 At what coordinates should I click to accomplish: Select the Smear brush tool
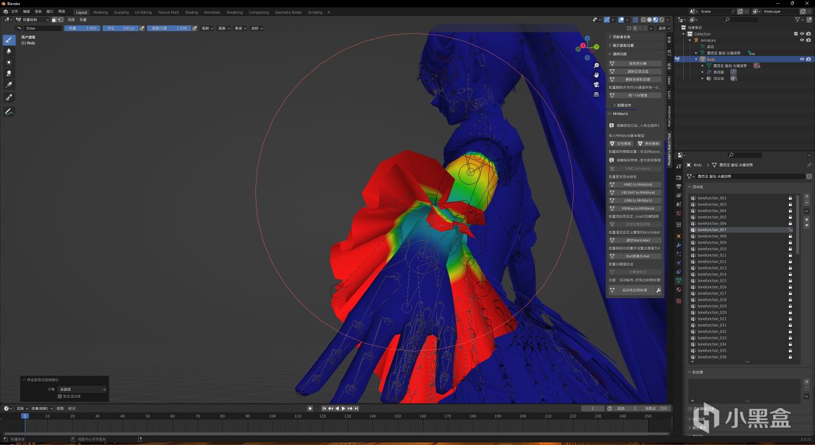(x=9, y=73)
